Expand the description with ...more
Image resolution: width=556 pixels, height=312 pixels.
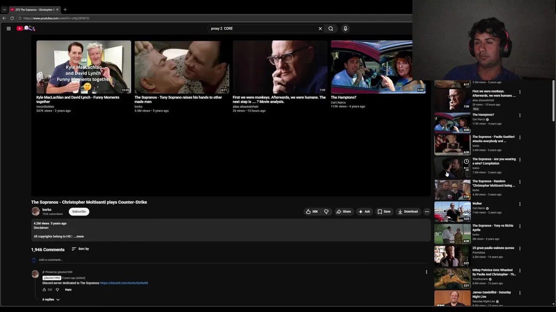tap(79, 237)
